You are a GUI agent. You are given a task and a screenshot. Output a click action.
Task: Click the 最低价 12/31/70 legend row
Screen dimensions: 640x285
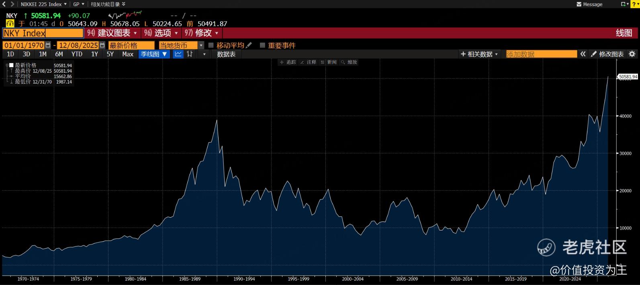click(x=41, y=81)
